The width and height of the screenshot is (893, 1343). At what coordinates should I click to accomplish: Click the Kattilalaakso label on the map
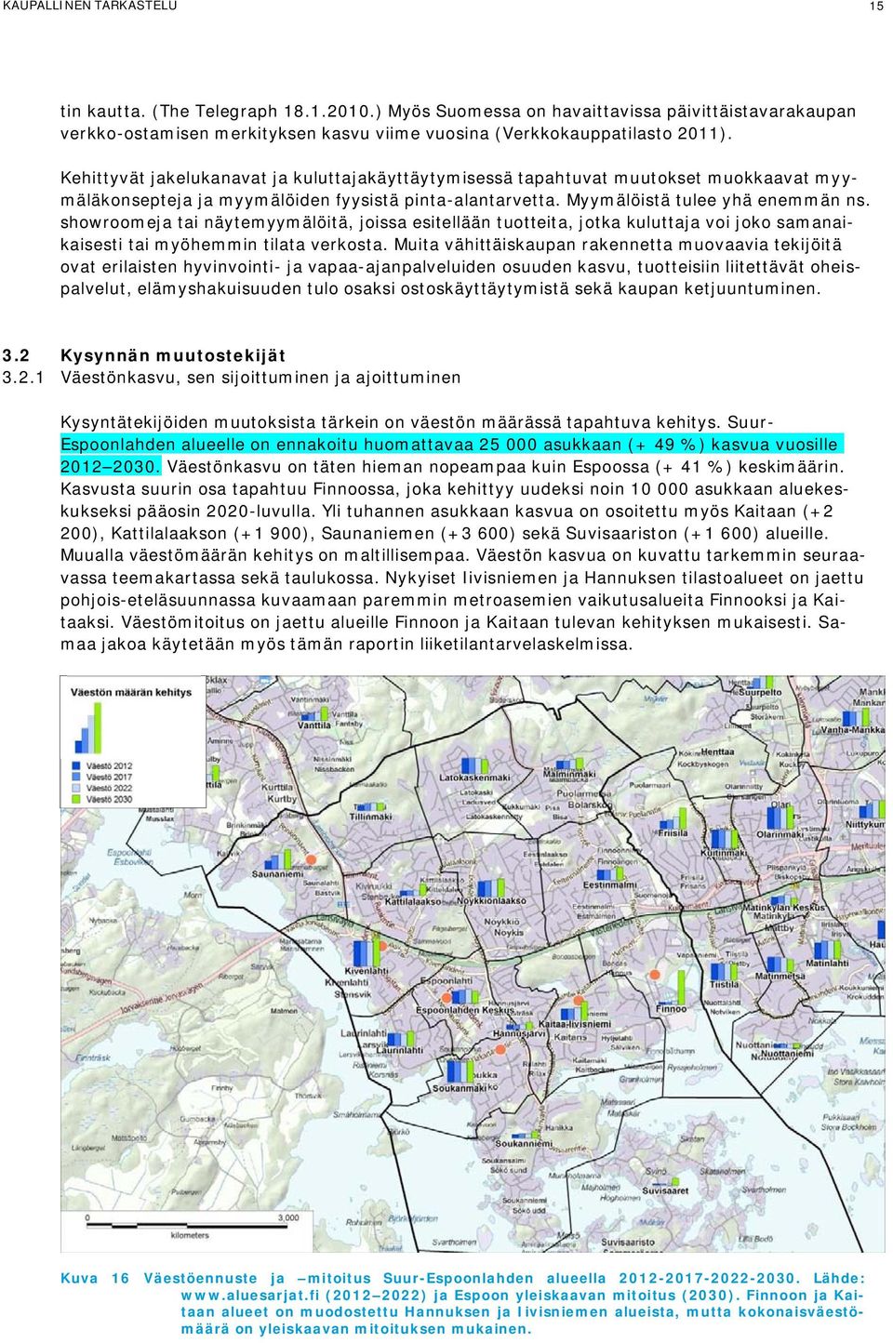coord(413,901)
